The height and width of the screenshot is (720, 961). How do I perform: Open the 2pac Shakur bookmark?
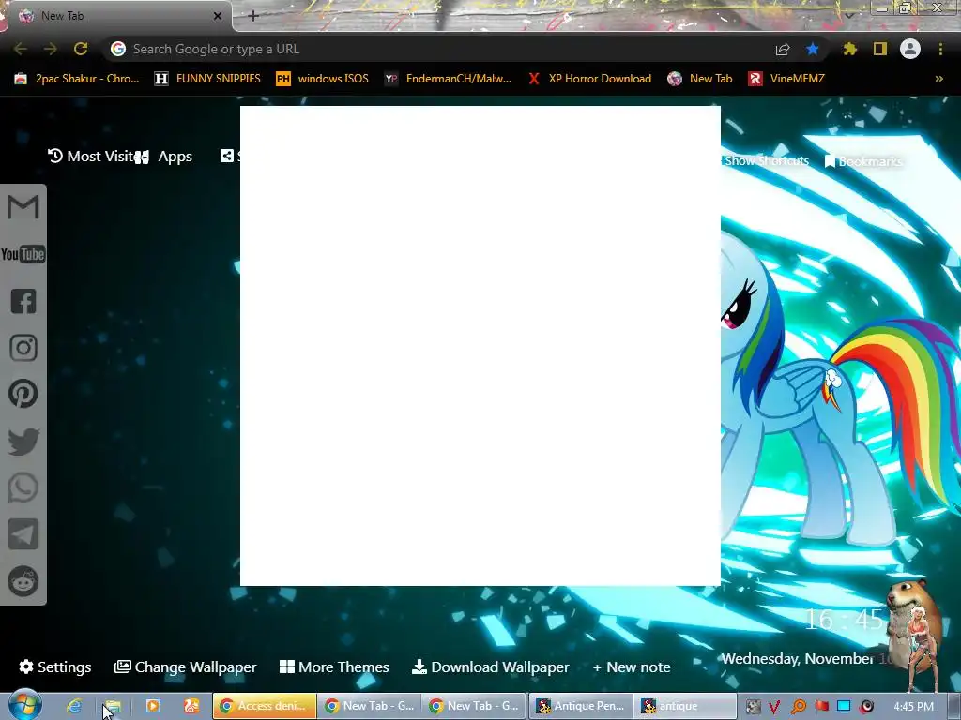pyautogui.click(x=77, y=79)
